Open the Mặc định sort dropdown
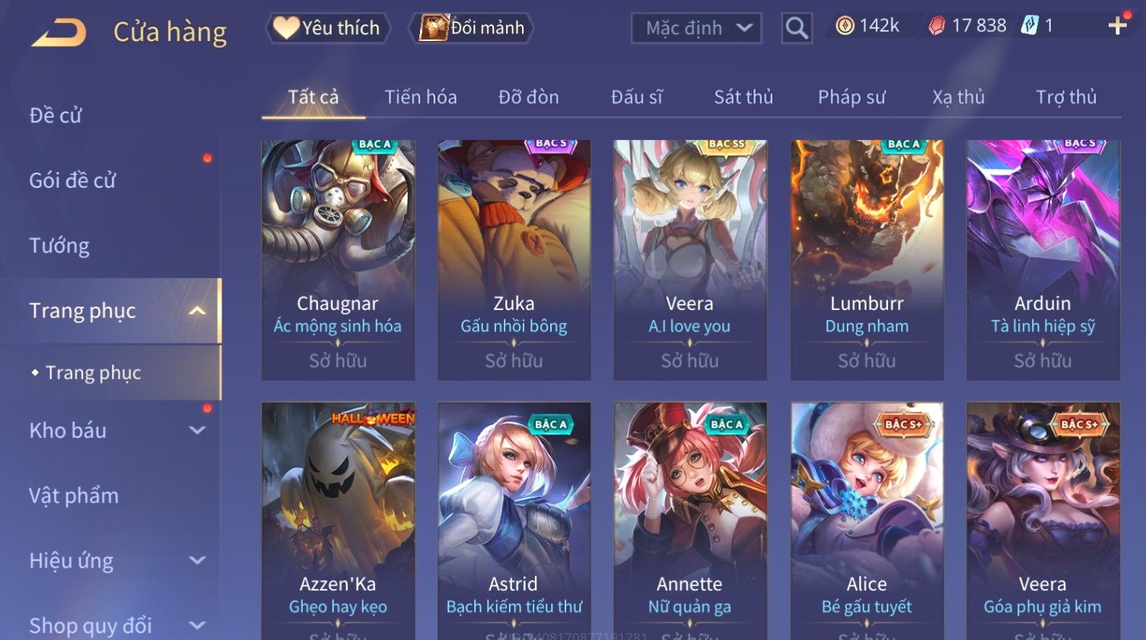 (696, 29)
